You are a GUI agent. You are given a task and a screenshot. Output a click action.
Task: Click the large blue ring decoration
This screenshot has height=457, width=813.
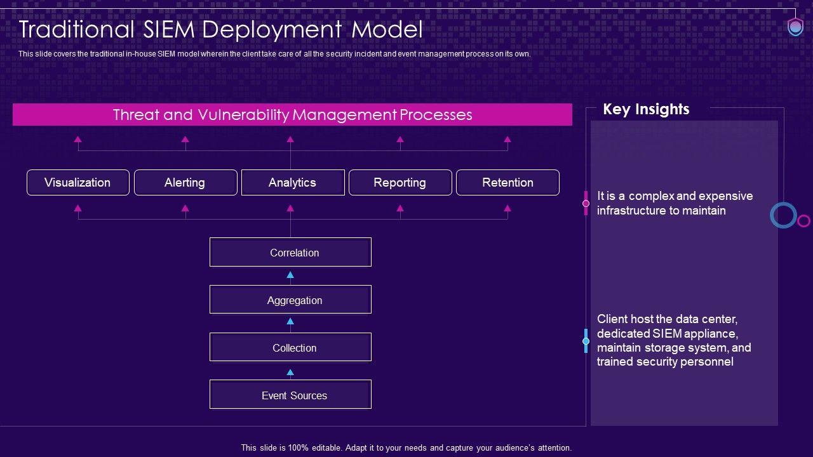tap(783, 215)
